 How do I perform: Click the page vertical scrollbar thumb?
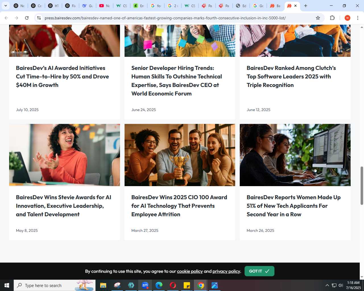click(x=362, y=186)
